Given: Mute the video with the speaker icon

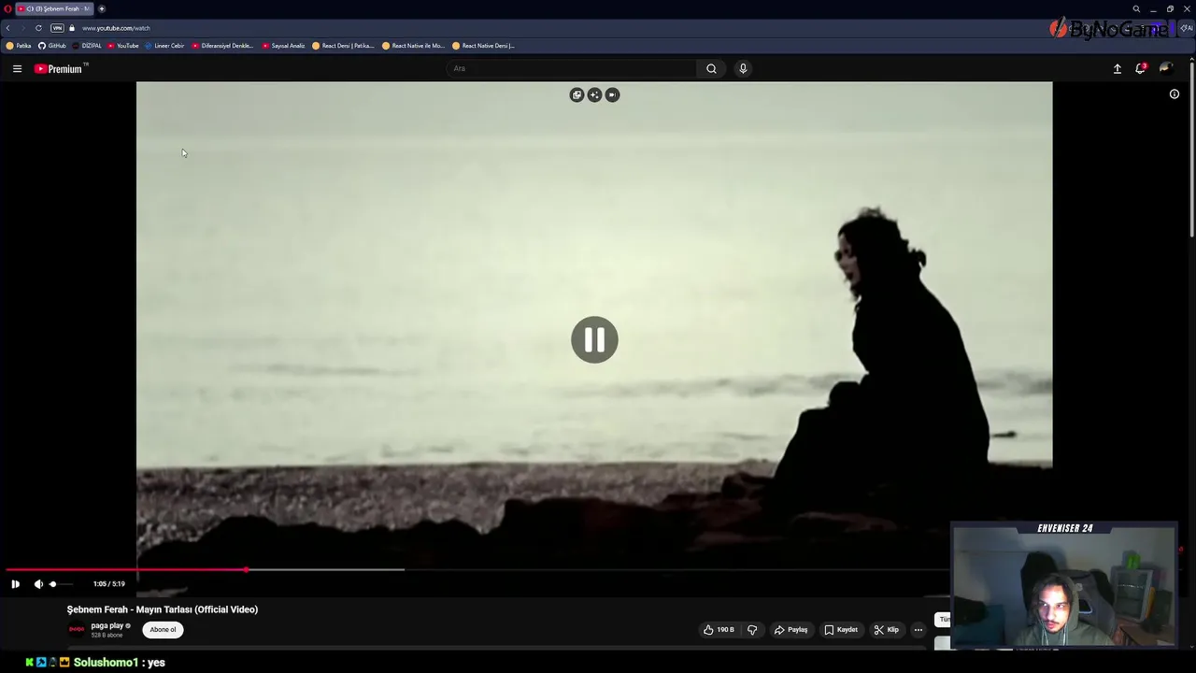Looking at the screenshot, I should [x=38, y=584].
